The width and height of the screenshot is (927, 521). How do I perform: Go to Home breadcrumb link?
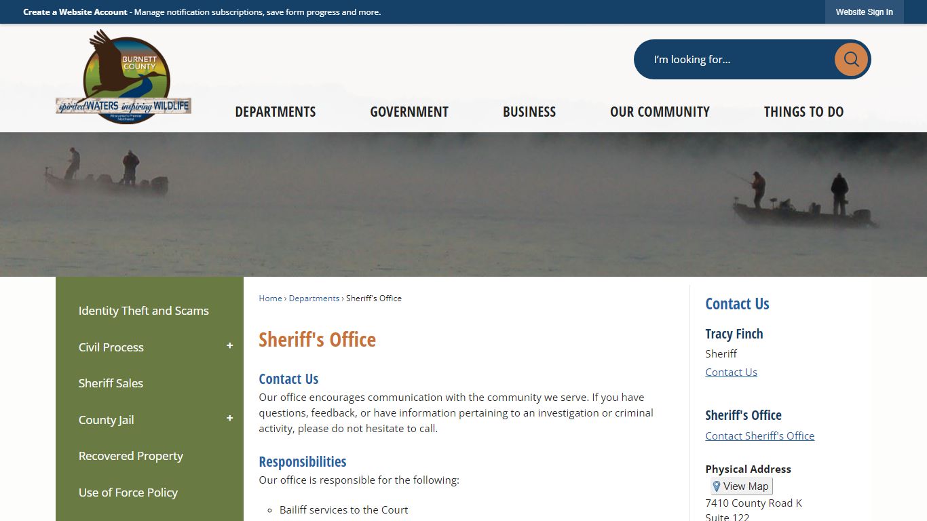tap(270, 298)
